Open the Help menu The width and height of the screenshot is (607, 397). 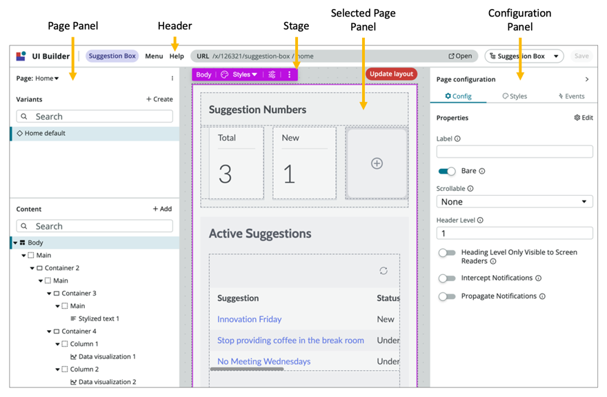[177, 56]
